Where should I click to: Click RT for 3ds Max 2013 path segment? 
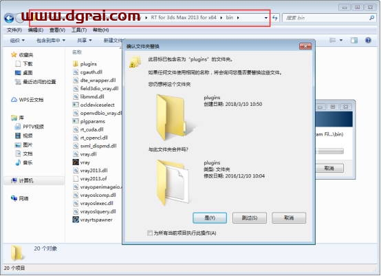pyautogui.click(x=184, y=17)
